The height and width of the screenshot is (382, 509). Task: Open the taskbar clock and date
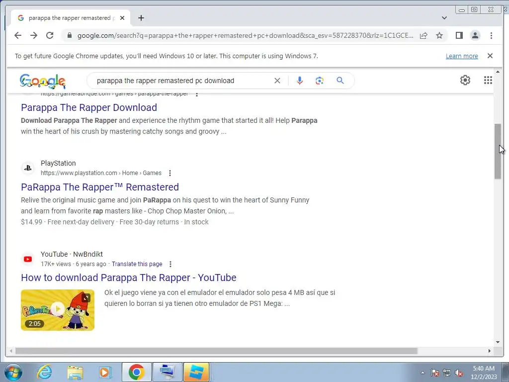[x=484, y=373]
